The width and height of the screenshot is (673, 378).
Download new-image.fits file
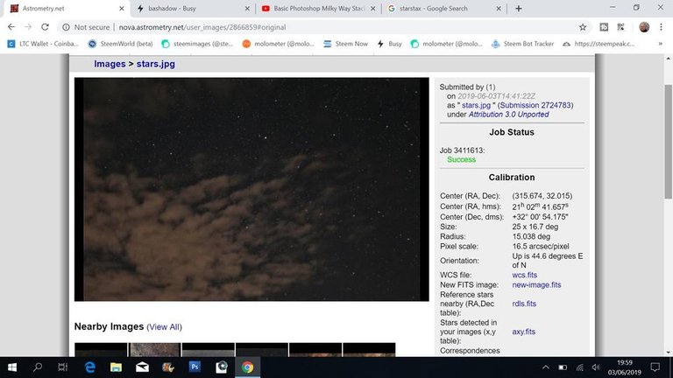[536, 284]
